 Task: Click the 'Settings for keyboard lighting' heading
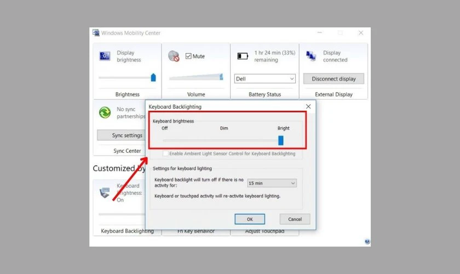pyautogui.click(x=182, y=168)
